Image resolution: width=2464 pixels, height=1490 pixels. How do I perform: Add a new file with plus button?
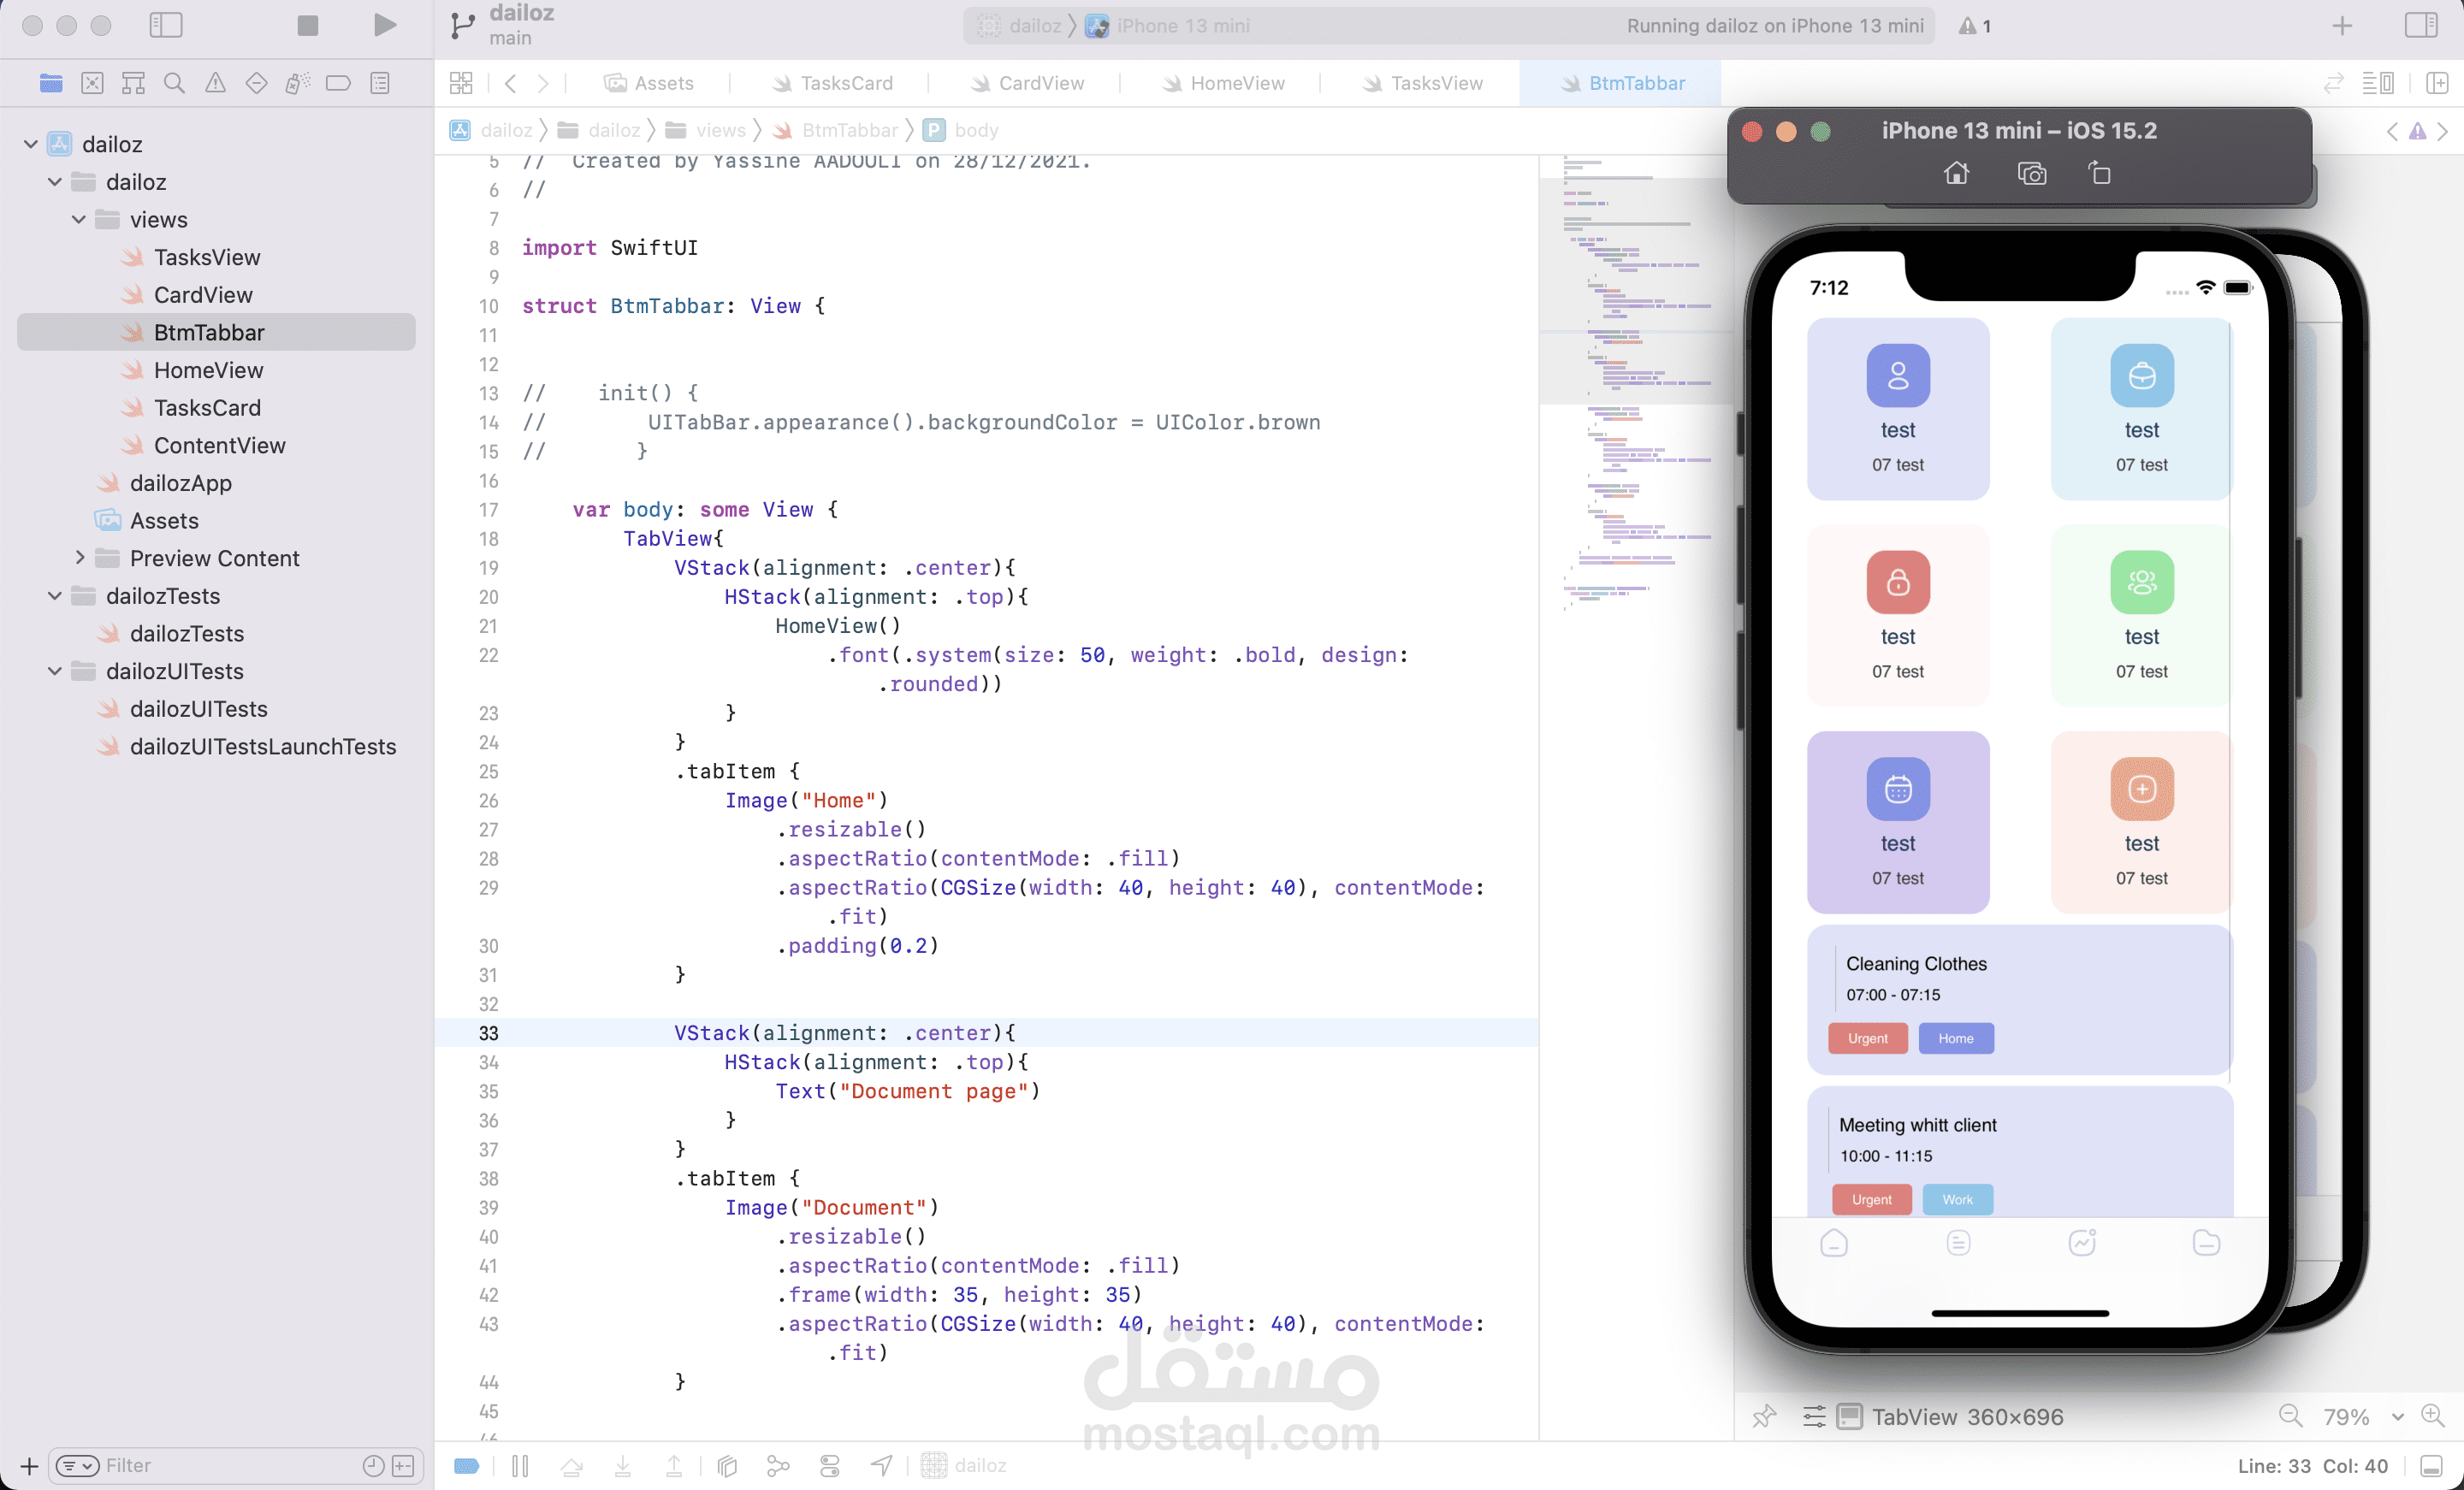[x=29, y=1466]
